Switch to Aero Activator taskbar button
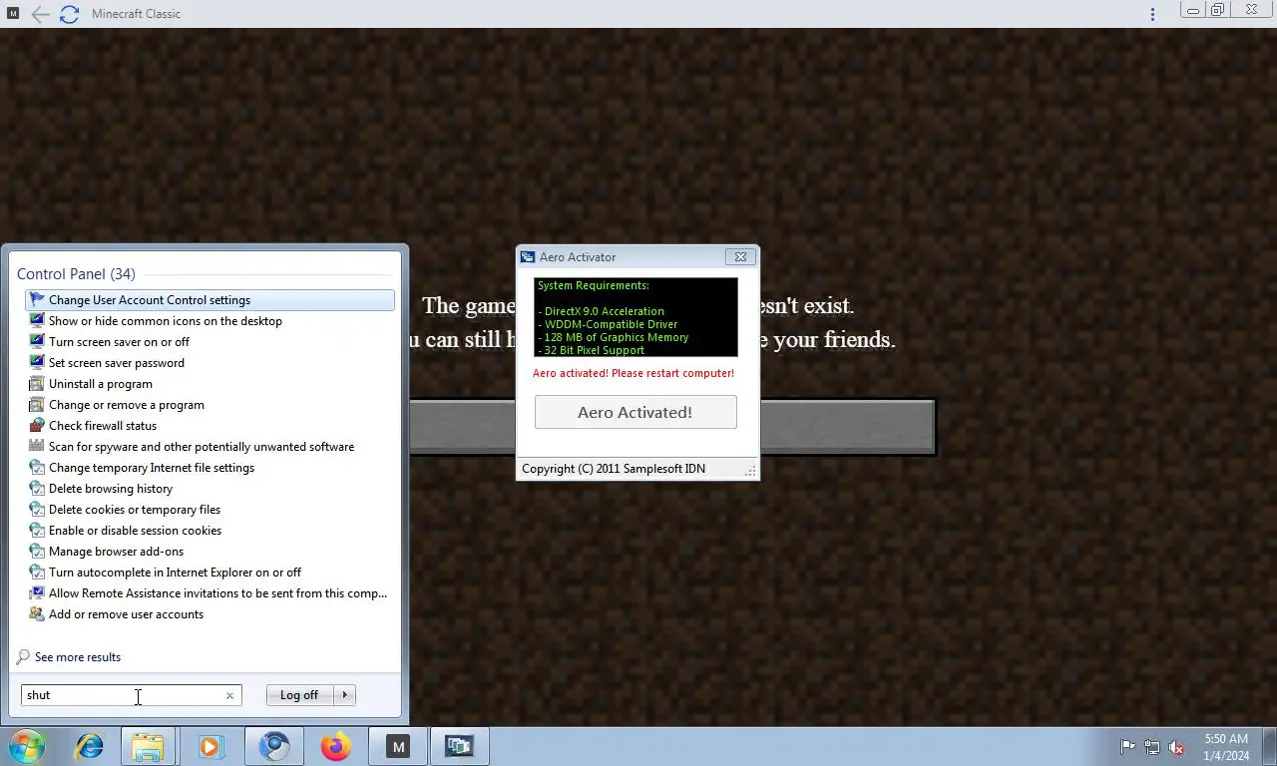1277x766 pixels. (459, 746)
